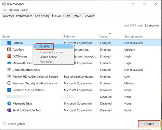The image size is (162, 130).
Task: Sort by the Status column header
Action: coord(111,36)
